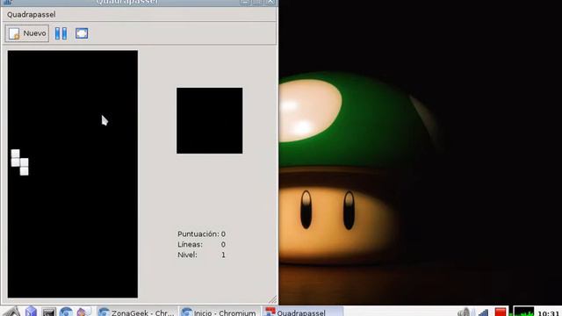Open the system tray volume icon
Viewport: 562px width, 316px height.
pos(465,312)
